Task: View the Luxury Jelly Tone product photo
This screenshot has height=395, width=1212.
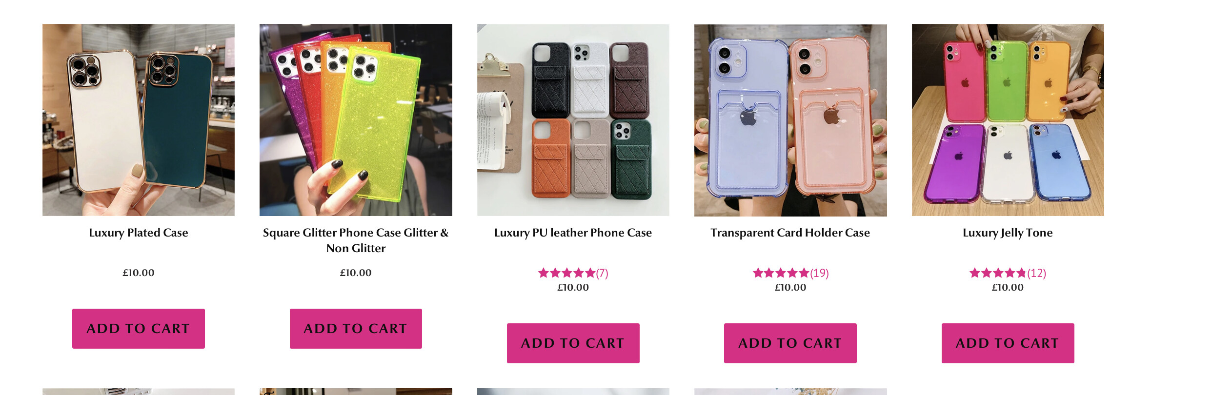Action: [x=1008, y=120]
